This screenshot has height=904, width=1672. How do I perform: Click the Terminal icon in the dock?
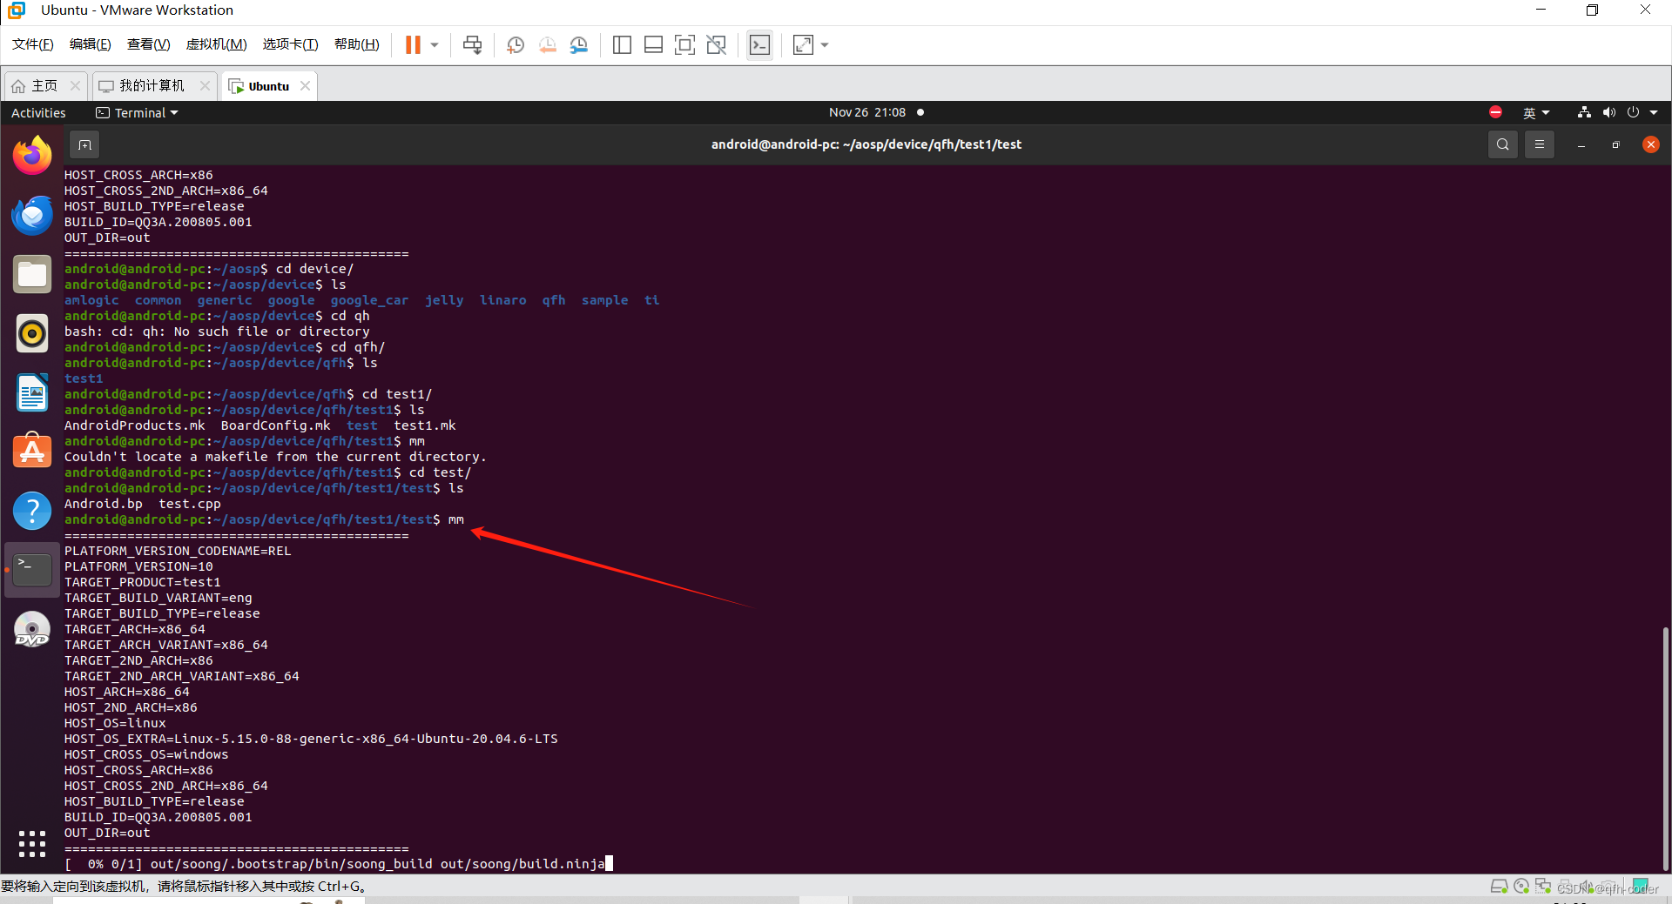coord(32,570)
